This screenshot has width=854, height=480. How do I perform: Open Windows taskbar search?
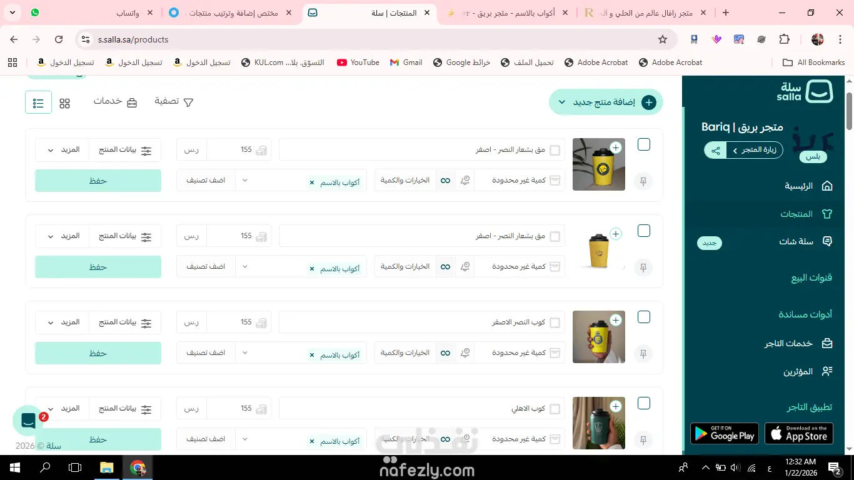(x=45, y=467)
